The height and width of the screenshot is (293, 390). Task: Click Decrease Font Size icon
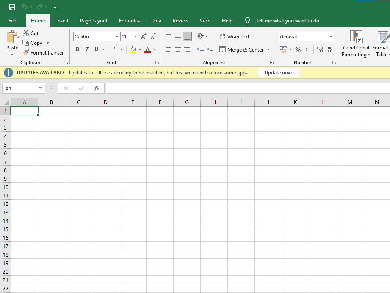pyautogui.click(x=153, y=36)
